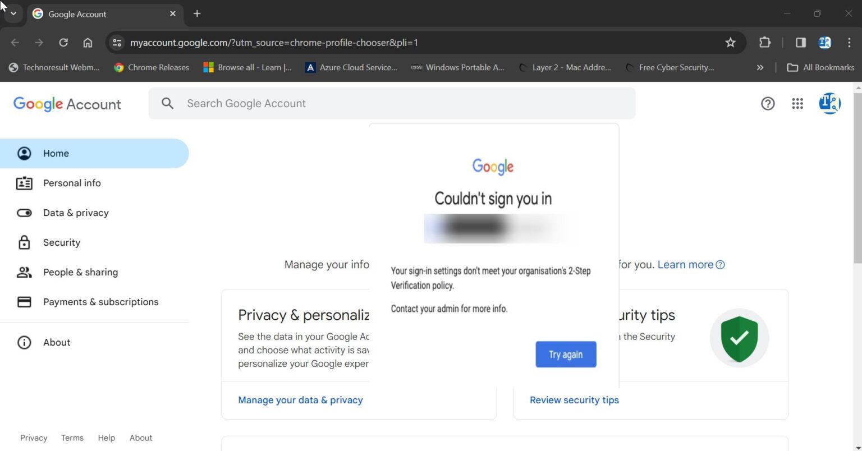Select the Google Account tab

point(104,13)
